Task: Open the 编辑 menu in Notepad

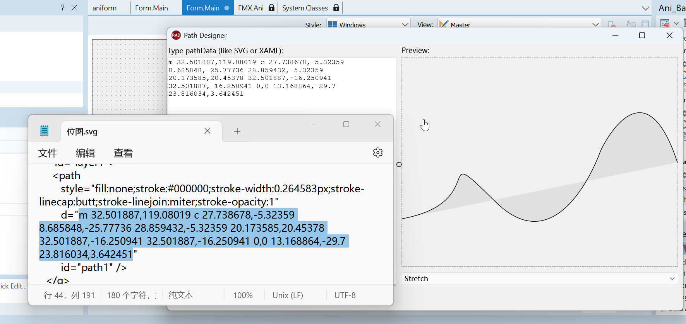Action: click(86, 153)
